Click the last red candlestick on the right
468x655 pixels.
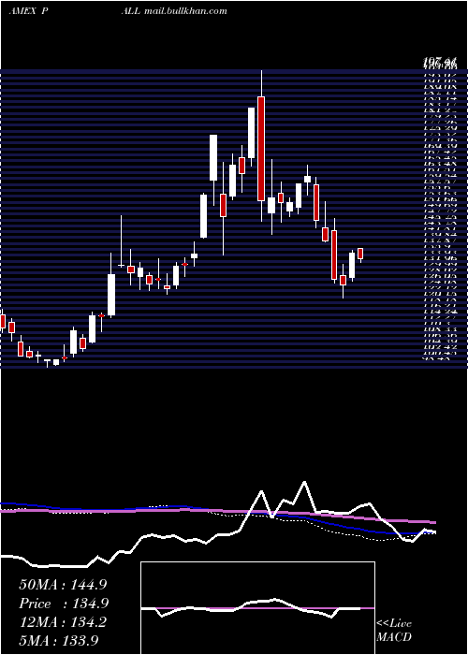tap(360, 254)
